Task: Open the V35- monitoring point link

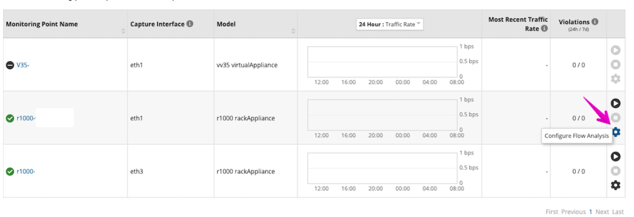Action: click(23, 65)
